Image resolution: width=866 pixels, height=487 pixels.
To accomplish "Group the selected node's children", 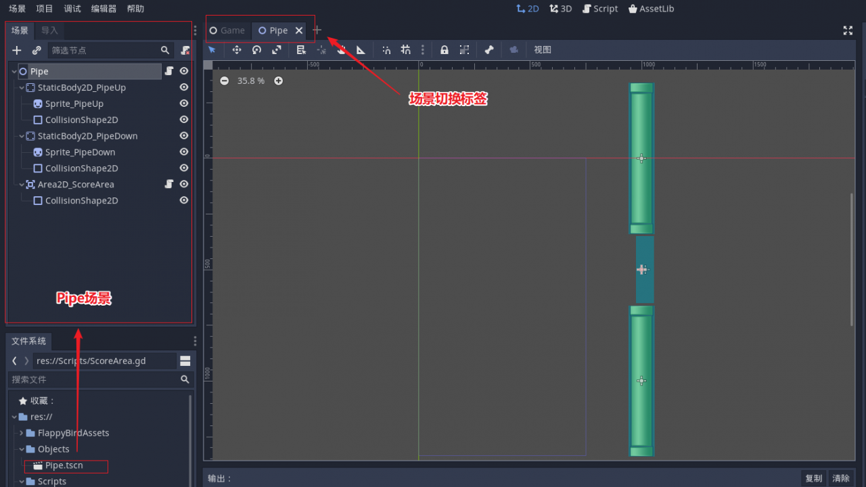I will pos(464,49).
